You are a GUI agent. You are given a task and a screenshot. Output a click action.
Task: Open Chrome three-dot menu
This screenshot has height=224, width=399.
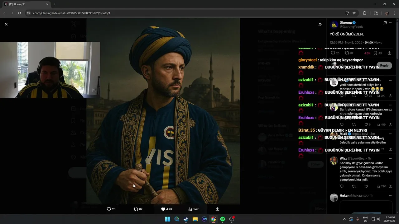pos(395,13)
